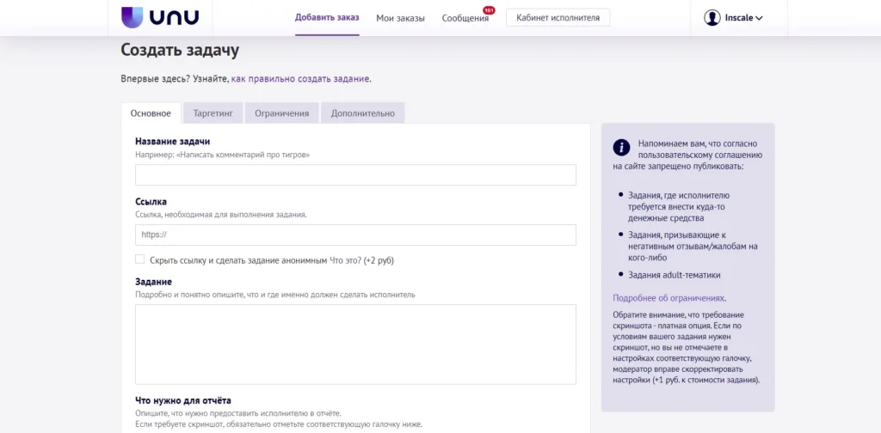
Task: Focus the Ссылка https:// input field
Action: click(355, 235)
